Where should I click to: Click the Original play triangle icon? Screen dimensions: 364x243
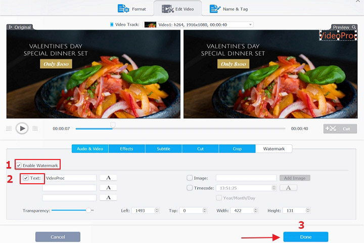(x=11, y=27)
